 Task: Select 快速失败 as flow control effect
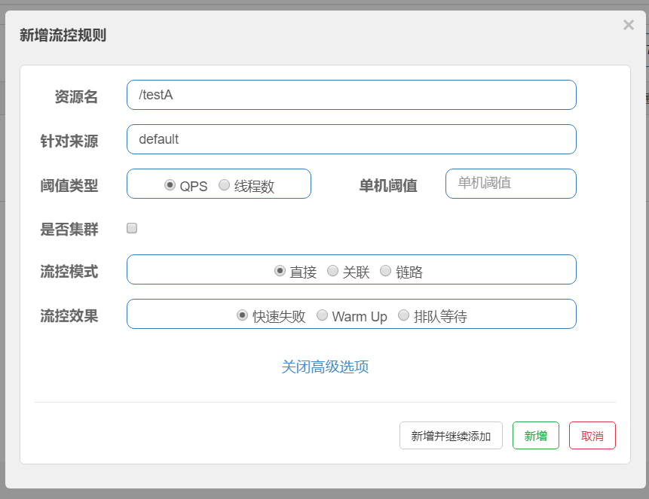242,315
